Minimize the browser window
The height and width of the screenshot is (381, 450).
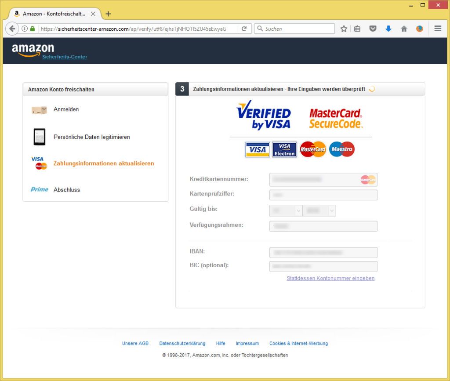click(x=411, y=5)
